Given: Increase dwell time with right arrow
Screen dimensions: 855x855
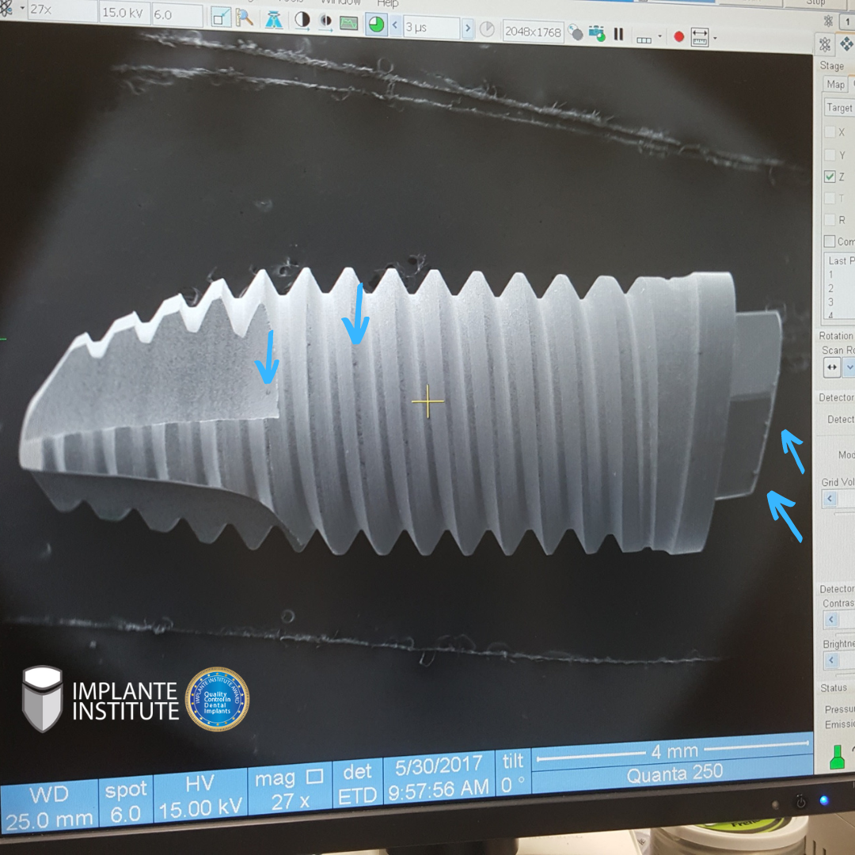Looking at the screenshot, I should 468,28.
